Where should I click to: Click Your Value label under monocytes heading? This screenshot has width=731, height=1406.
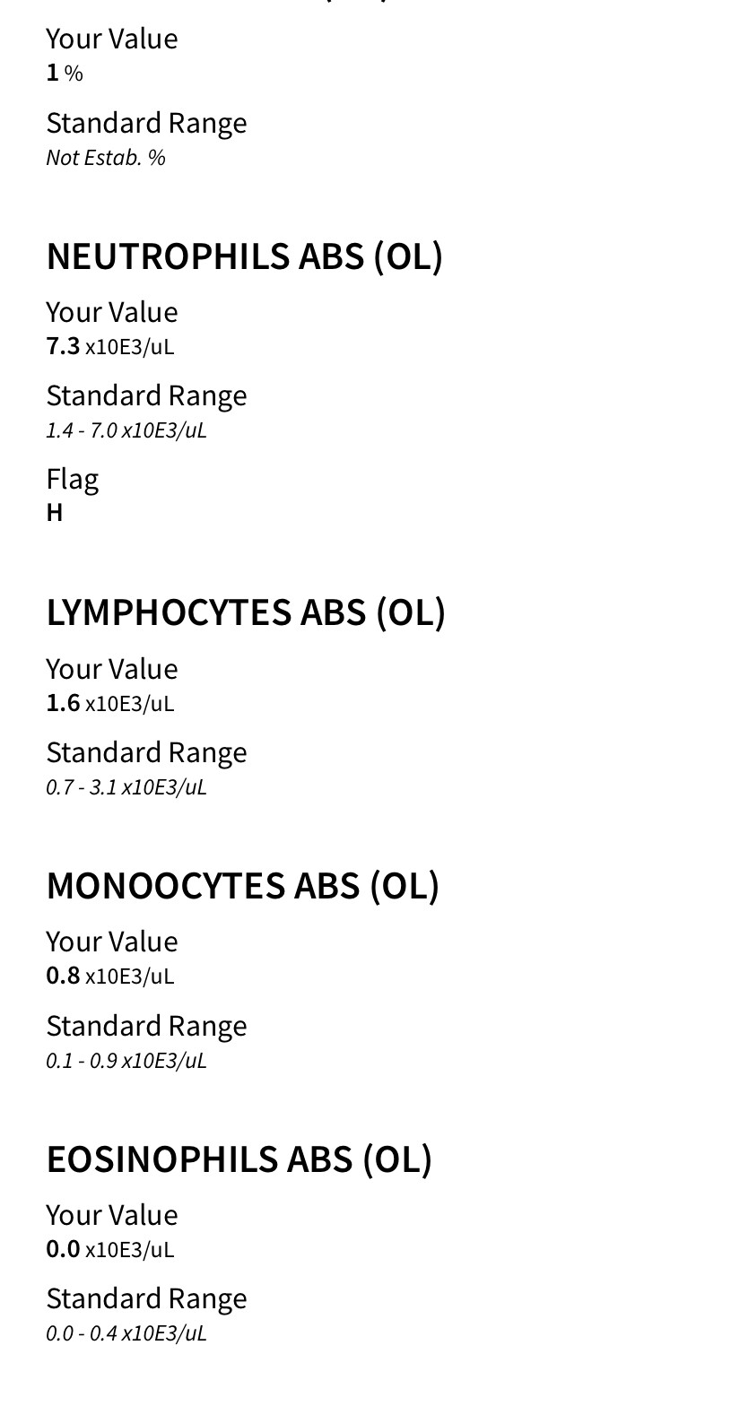tap(112, 942)
